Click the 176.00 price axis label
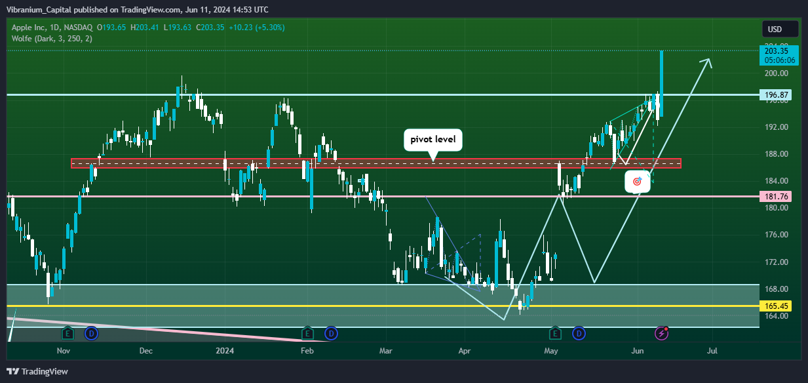 pos(775,235)
